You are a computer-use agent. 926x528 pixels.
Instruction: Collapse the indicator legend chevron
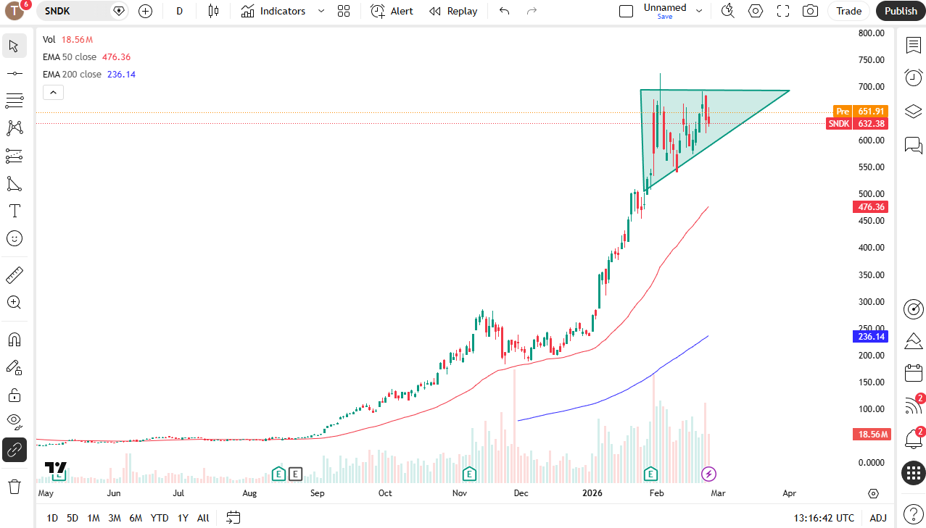coord(53,92)
